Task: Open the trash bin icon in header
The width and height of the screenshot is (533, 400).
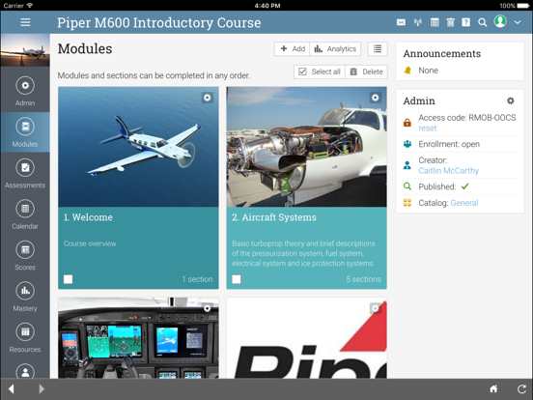Action: tap(450, 22)
